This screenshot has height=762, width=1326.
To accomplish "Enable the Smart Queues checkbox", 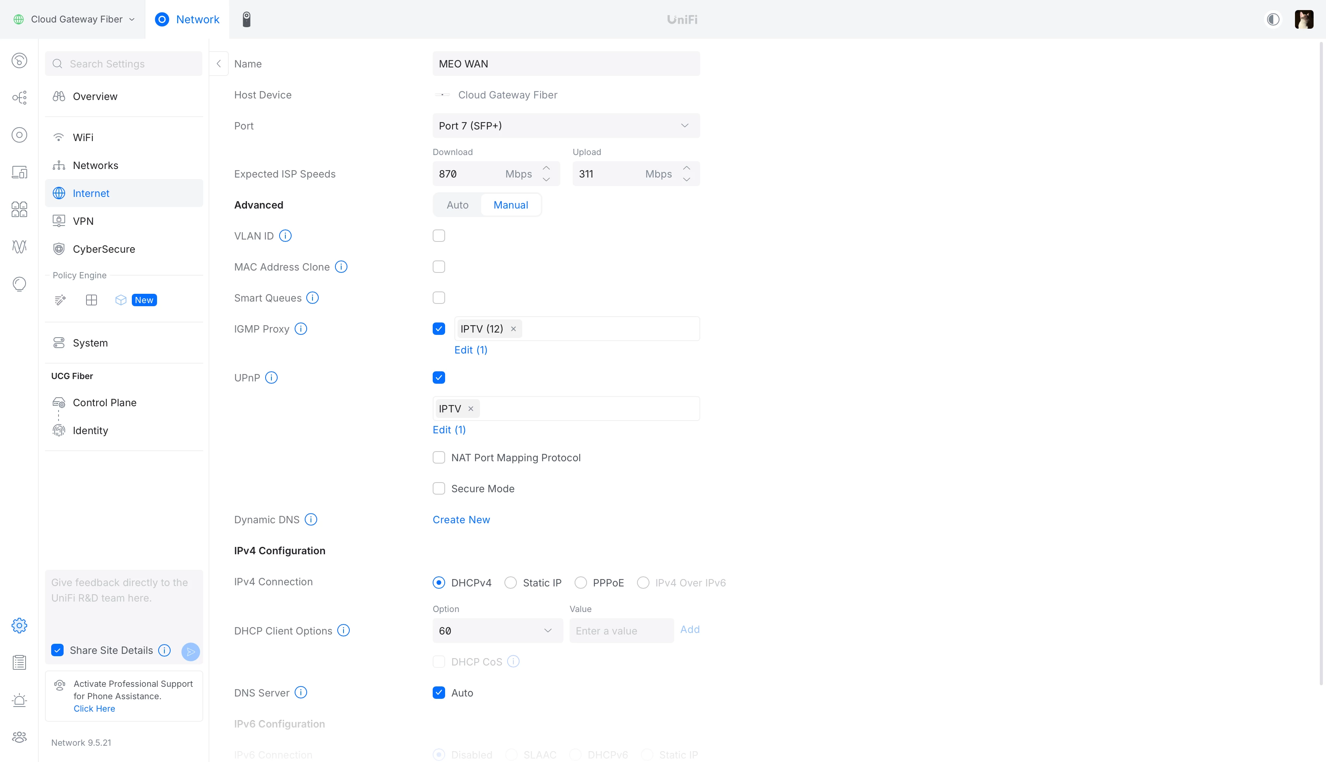I will [x=439, y=298].
